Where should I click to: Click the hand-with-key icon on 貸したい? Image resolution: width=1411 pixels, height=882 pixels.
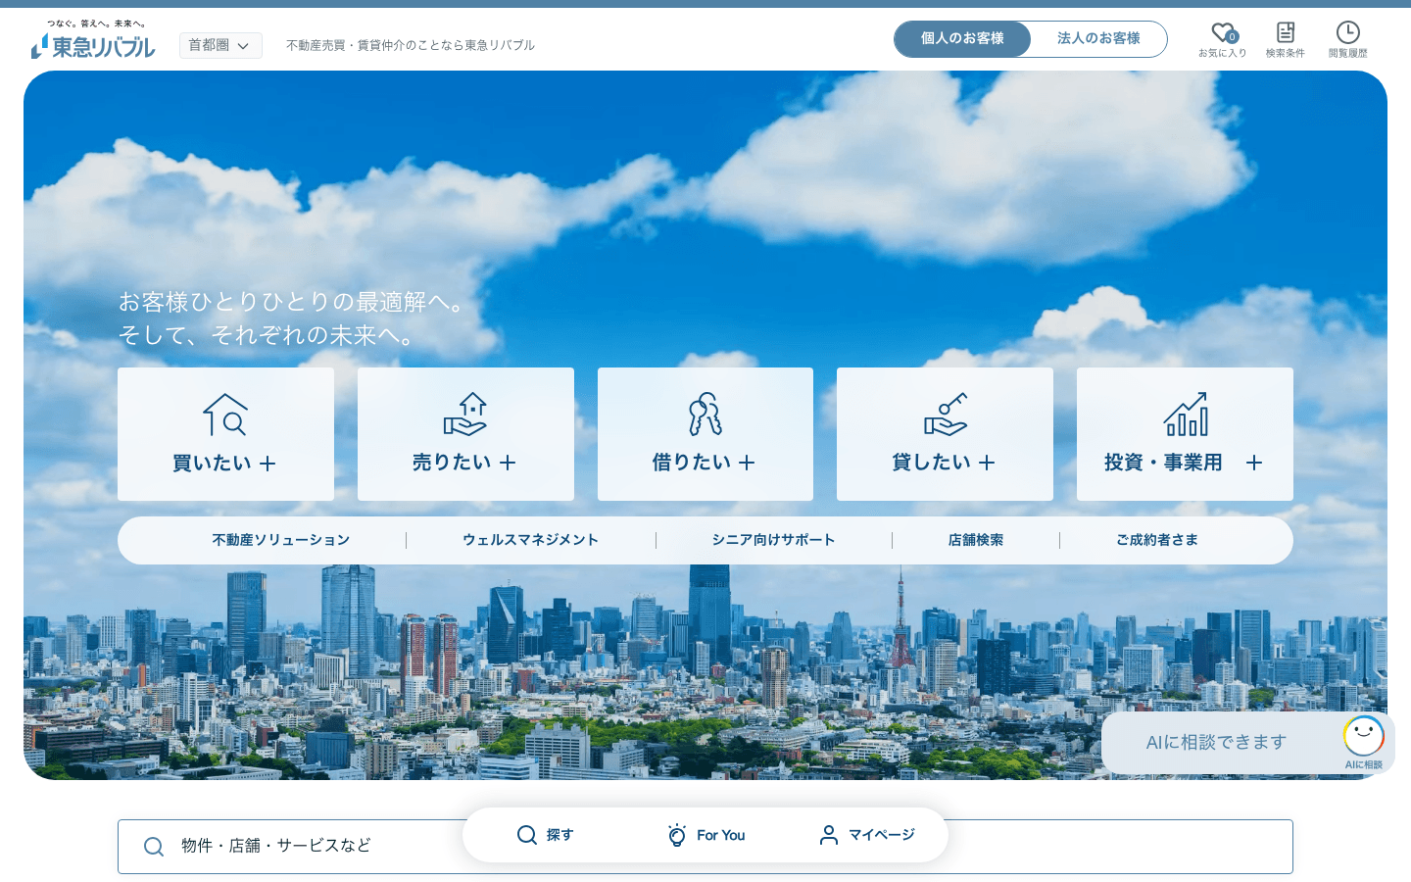[x=946, y=415]
